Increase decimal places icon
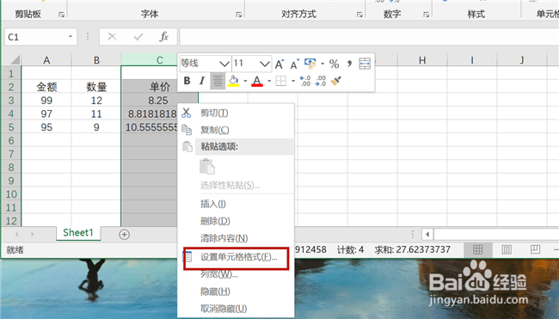This screenshot has height=319, width=559. coord(305,82)
